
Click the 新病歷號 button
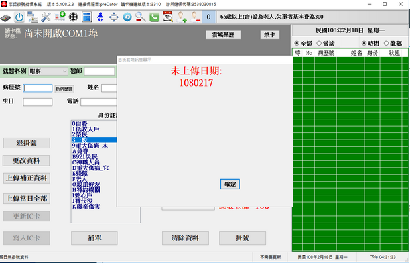[x=64, y=89]
